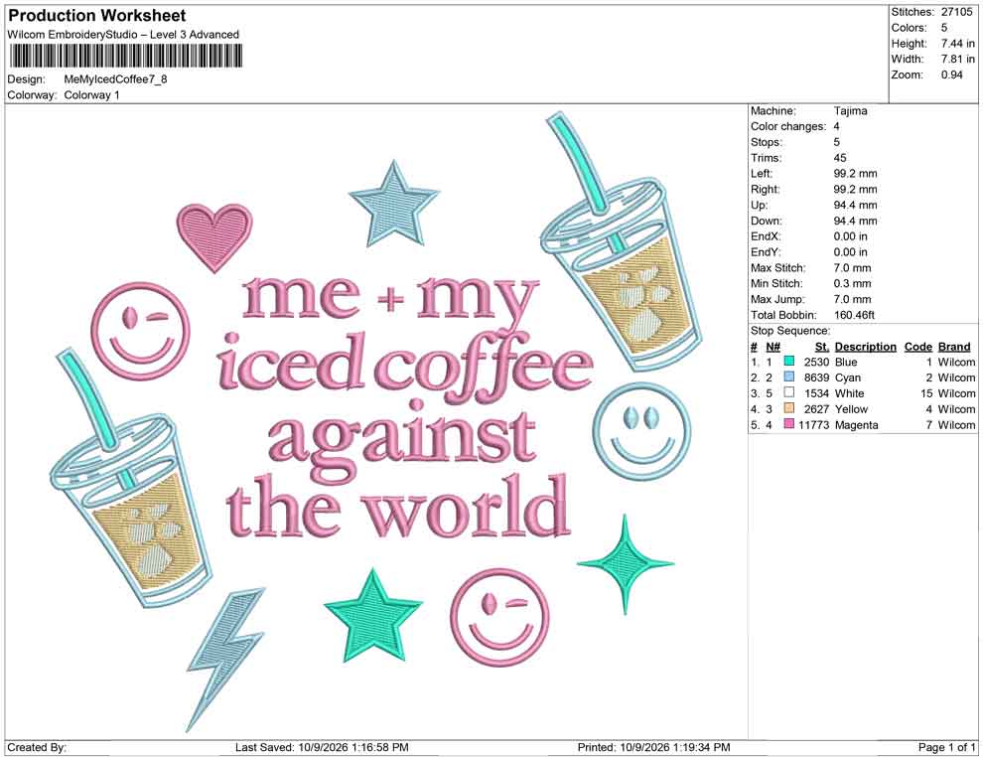Select 'Page 1 of 1' in footer

click(x=946, y=747)
